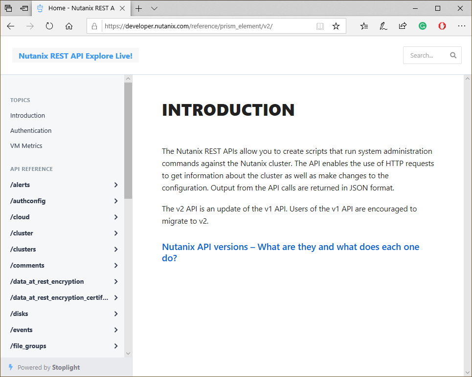
Task: Expand the /alerts section chevron
Action: click(116, 185)
